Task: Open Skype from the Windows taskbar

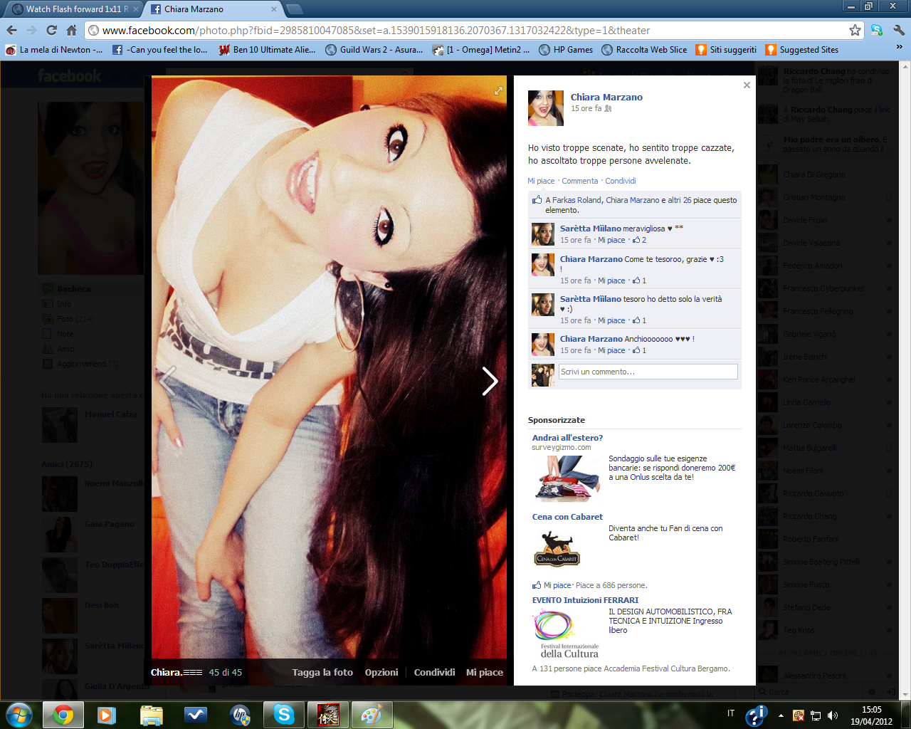Action: [283, 714]
